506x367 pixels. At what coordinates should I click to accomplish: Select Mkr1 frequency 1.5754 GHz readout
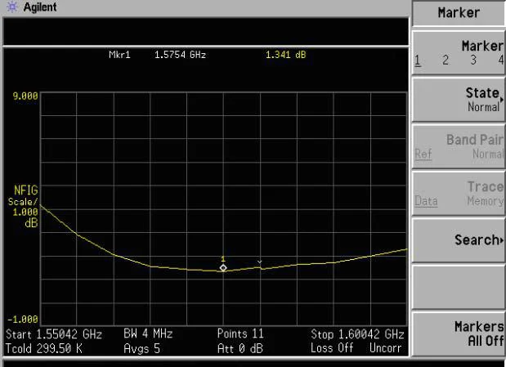pos(180,55)
